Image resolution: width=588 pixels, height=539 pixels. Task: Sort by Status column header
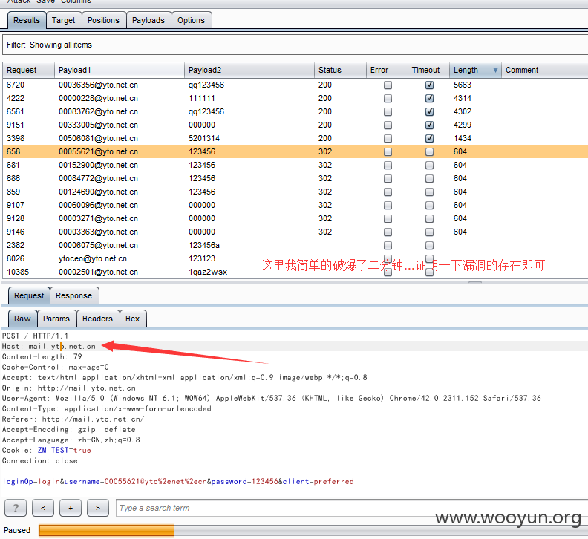click(340, 70)
